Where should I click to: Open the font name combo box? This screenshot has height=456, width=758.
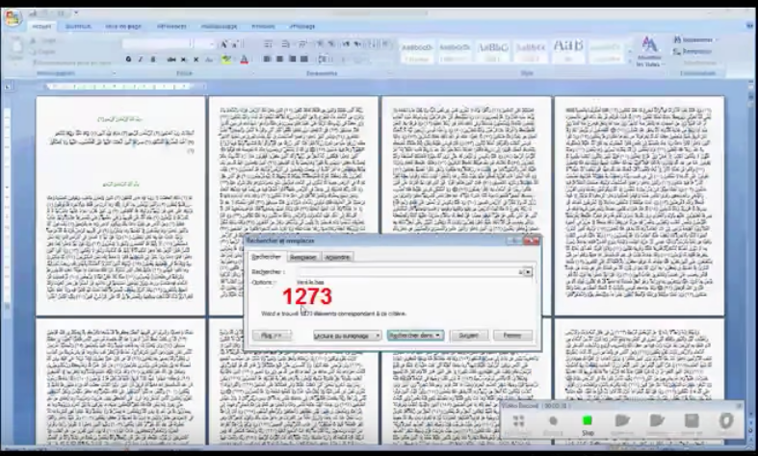coord(157,44)
